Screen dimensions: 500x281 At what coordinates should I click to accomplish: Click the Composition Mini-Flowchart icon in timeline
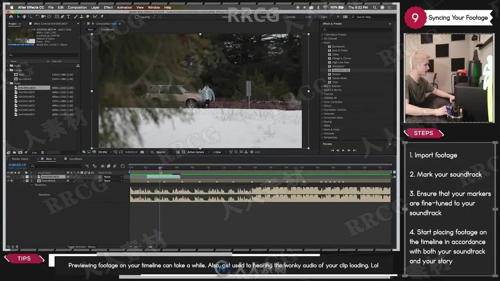(x=87, y=166)
